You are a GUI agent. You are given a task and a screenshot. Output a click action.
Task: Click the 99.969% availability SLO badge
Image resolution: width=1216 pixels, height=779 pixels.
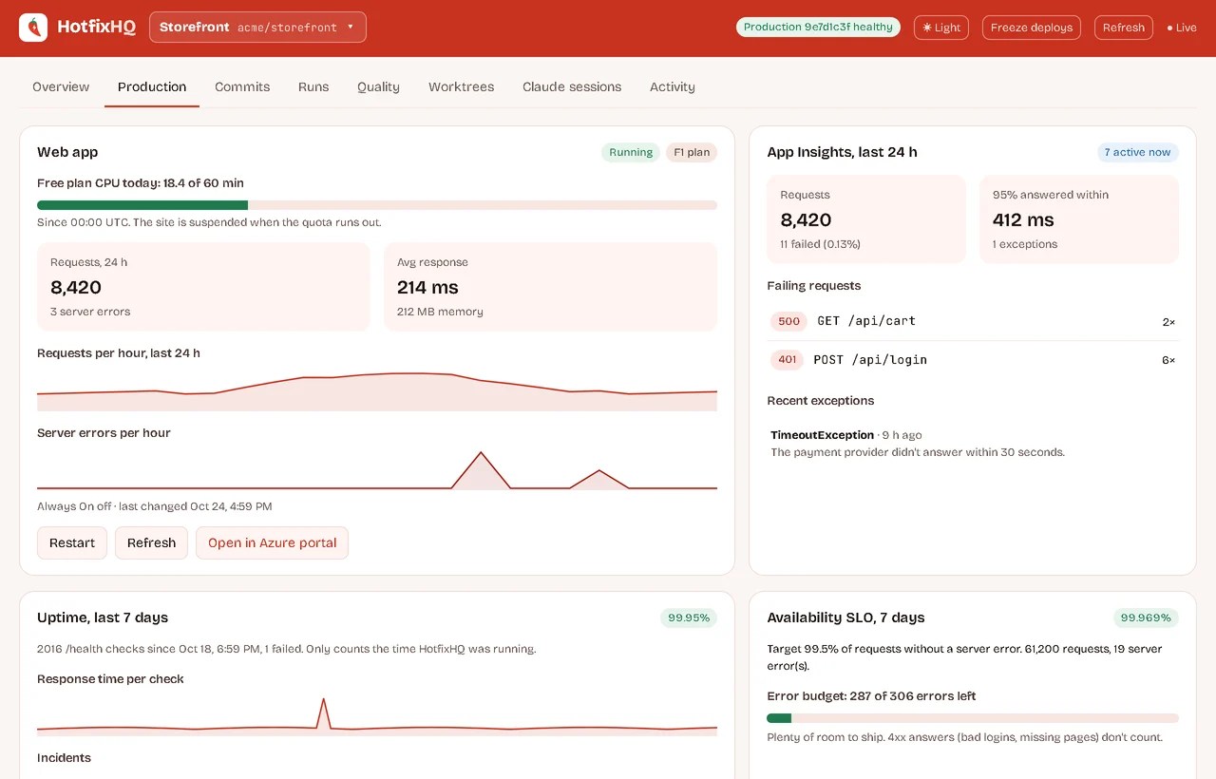[1147, 617]
